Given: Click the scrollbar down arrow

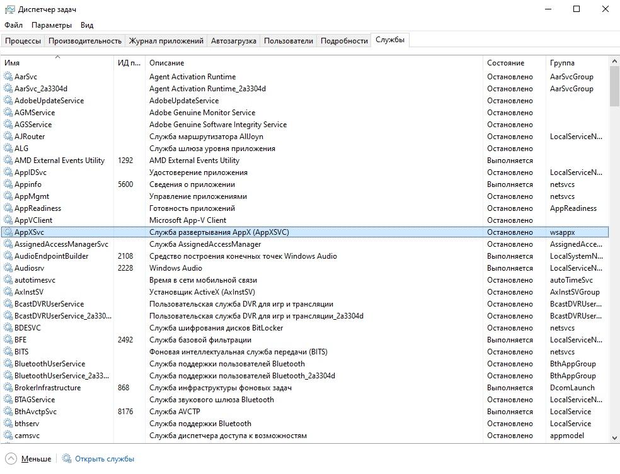Looking at the screenshot, I should [x=614, y=437].
